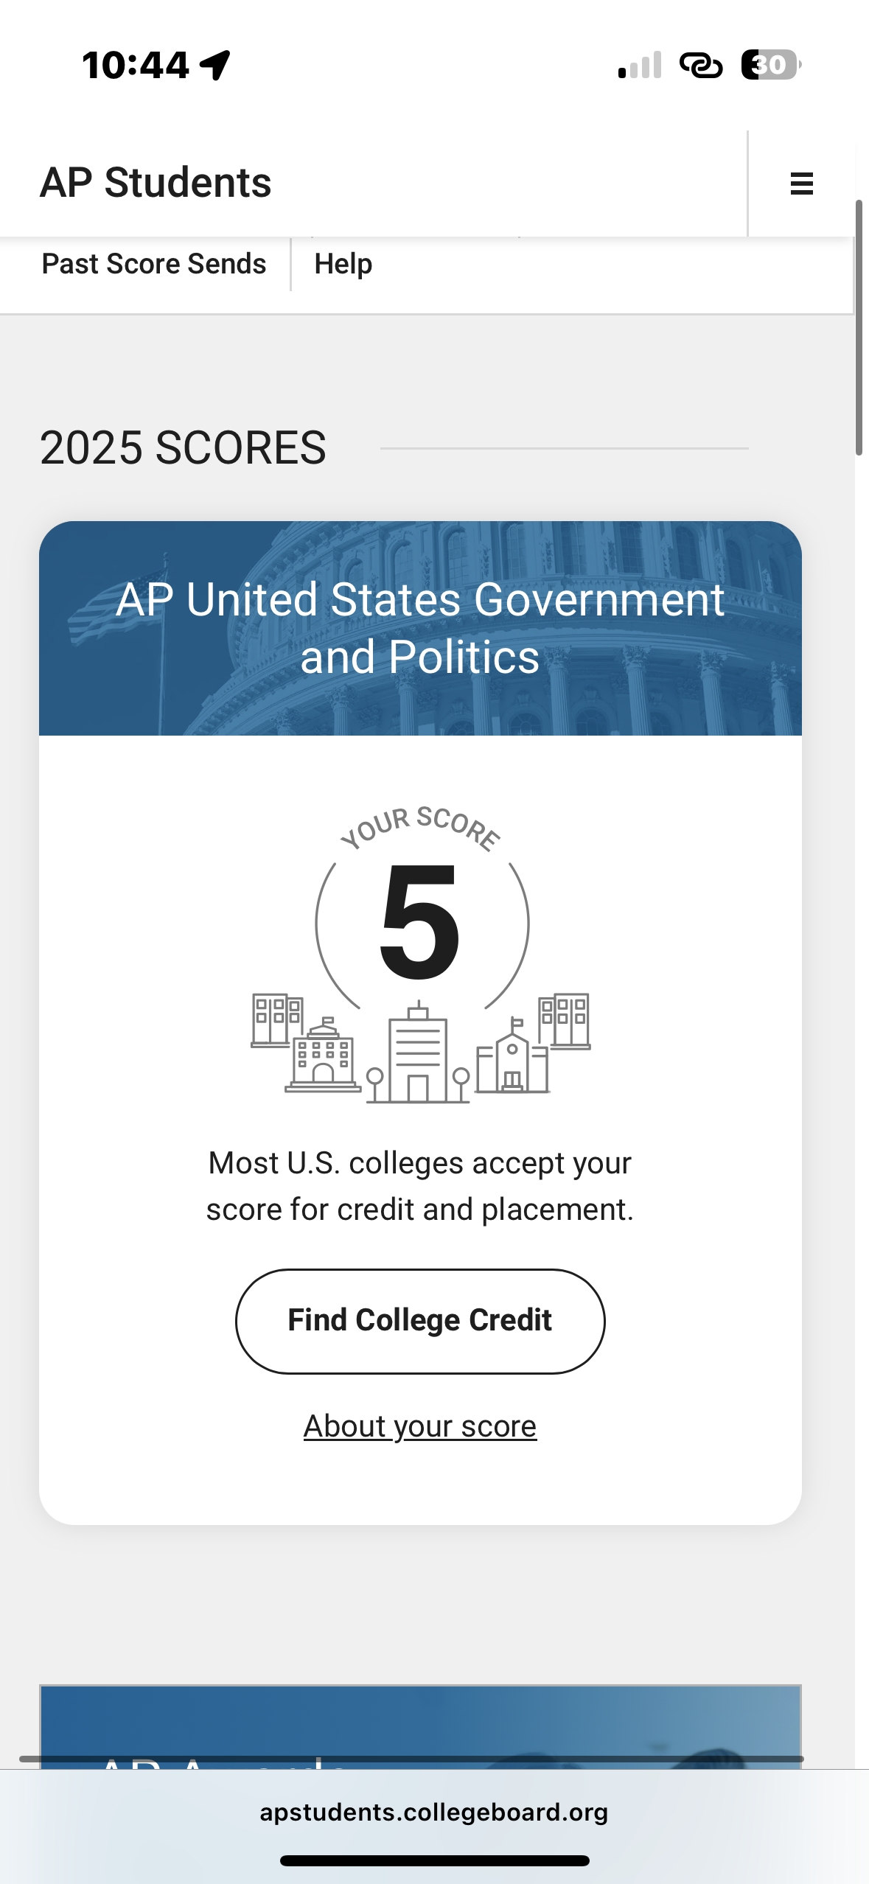Open the Help tab
Image resolution: width=869 pixels, height=1884 pixels.
[343, 264]
